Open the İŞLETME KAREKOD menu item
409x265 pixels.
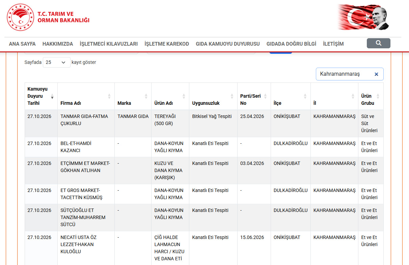click(x=167, y=44)
